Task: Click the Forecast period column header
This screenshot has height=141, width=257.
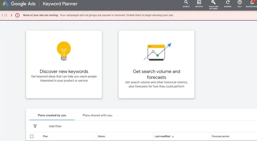Action: pyautogui.click(x=220, y=136)
